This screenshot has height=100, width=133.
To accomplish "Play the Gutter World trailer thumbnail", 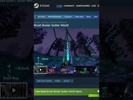I will click(40, 70).
